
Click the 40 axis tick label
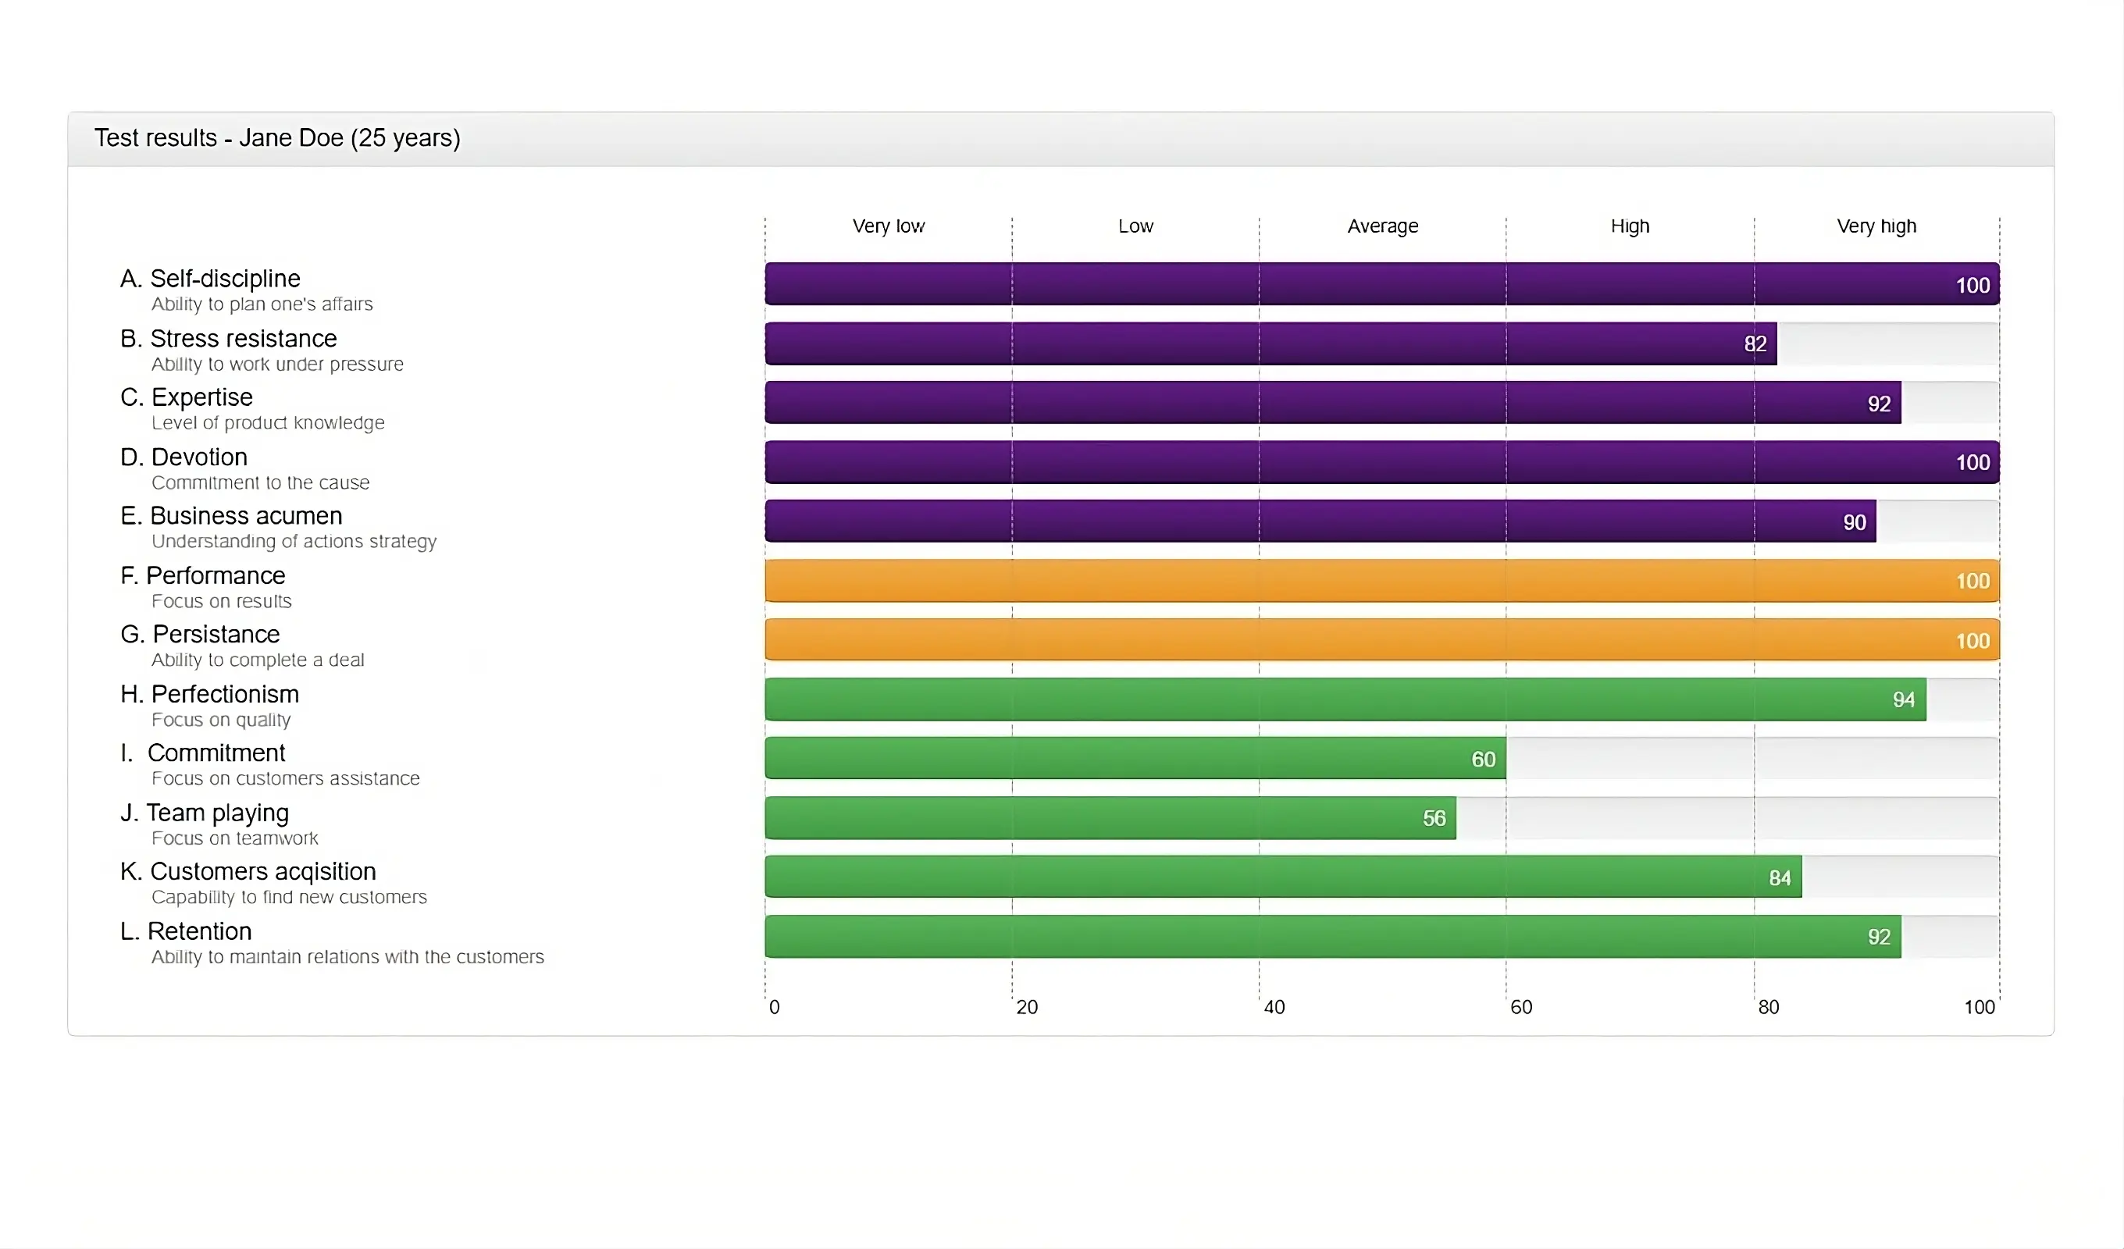click(x=1274, y=1007)
